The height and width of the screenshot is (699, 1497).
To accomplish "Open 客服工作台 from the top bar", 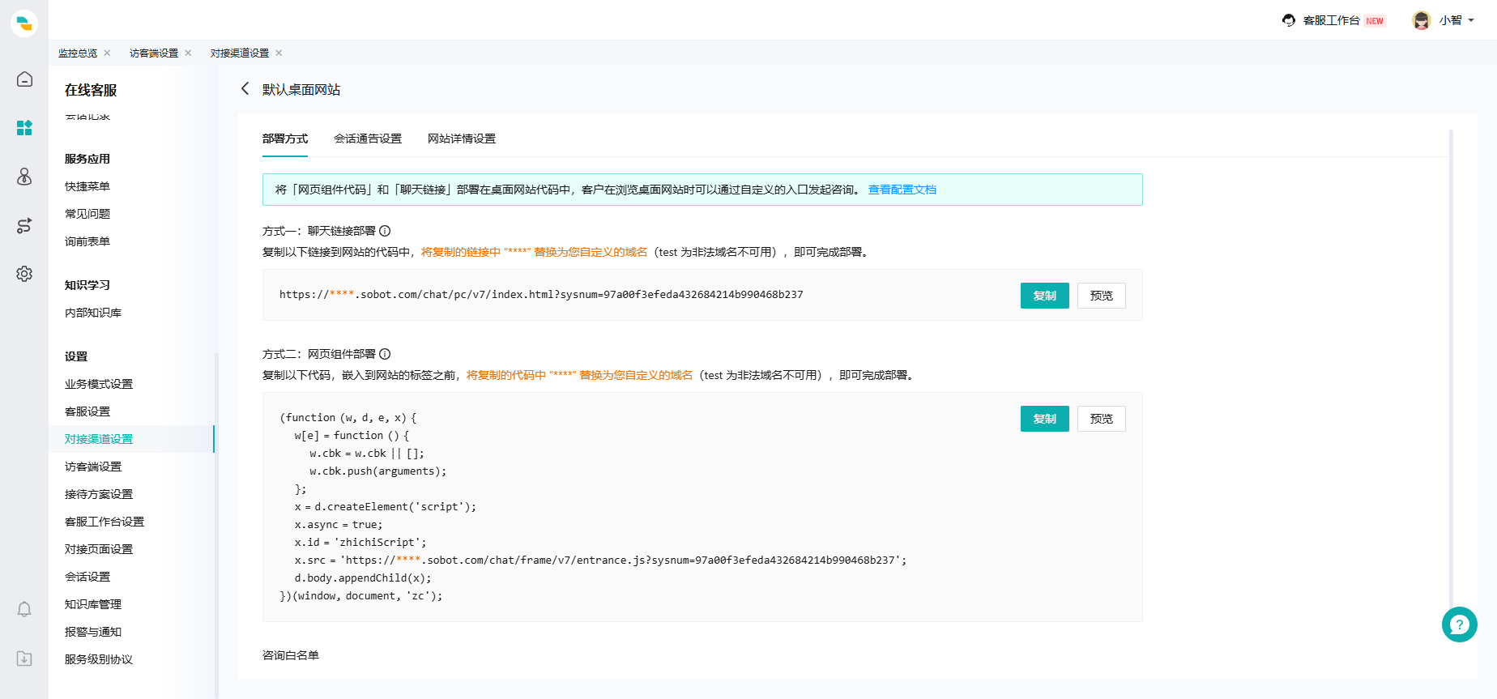I will click(x=1331, y=20).
